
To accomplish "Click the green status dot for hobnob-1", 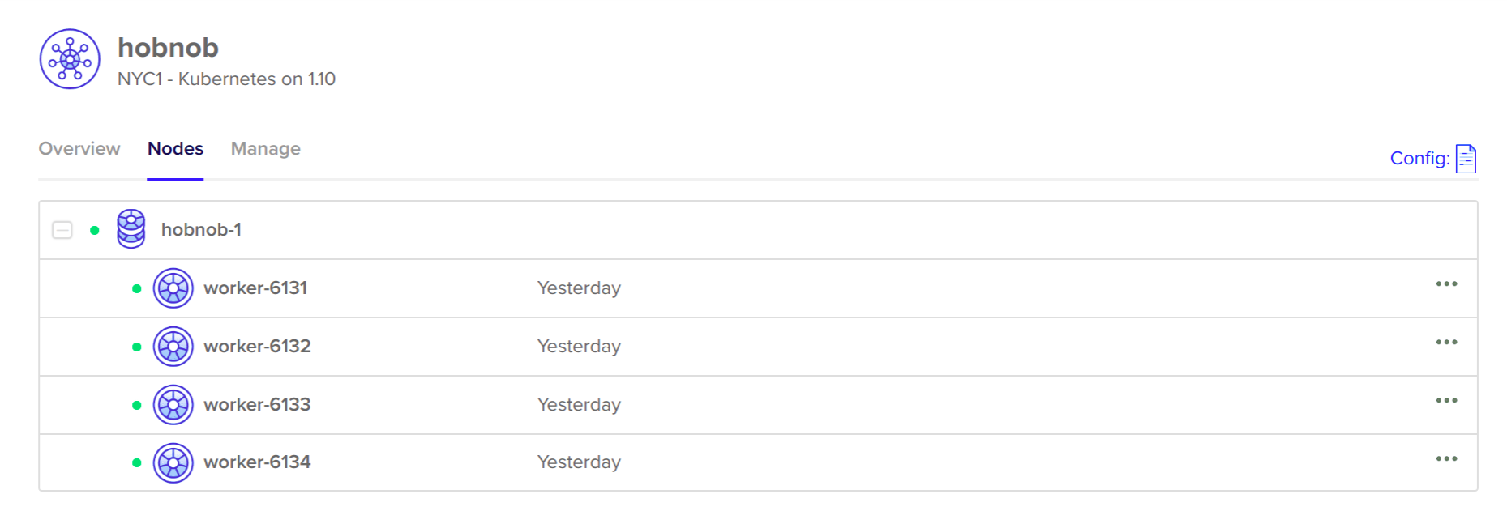I will 95,231.
